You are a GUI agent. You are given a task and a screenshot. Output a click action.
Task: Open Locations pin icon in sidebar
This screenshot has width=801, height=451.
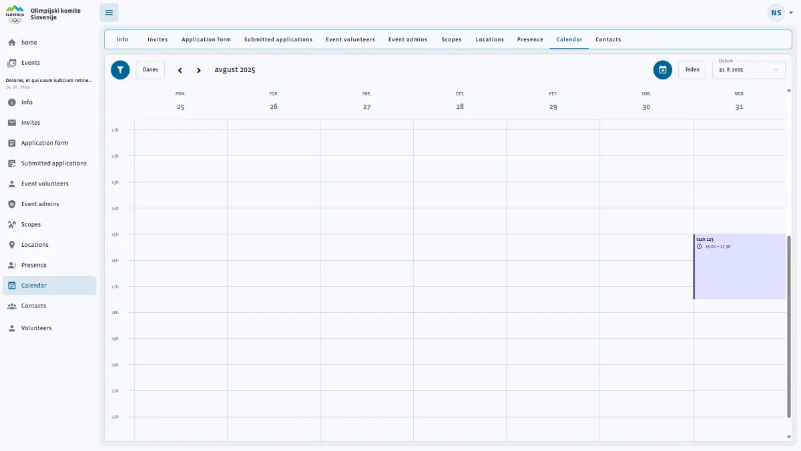click(x=12, y=245)
